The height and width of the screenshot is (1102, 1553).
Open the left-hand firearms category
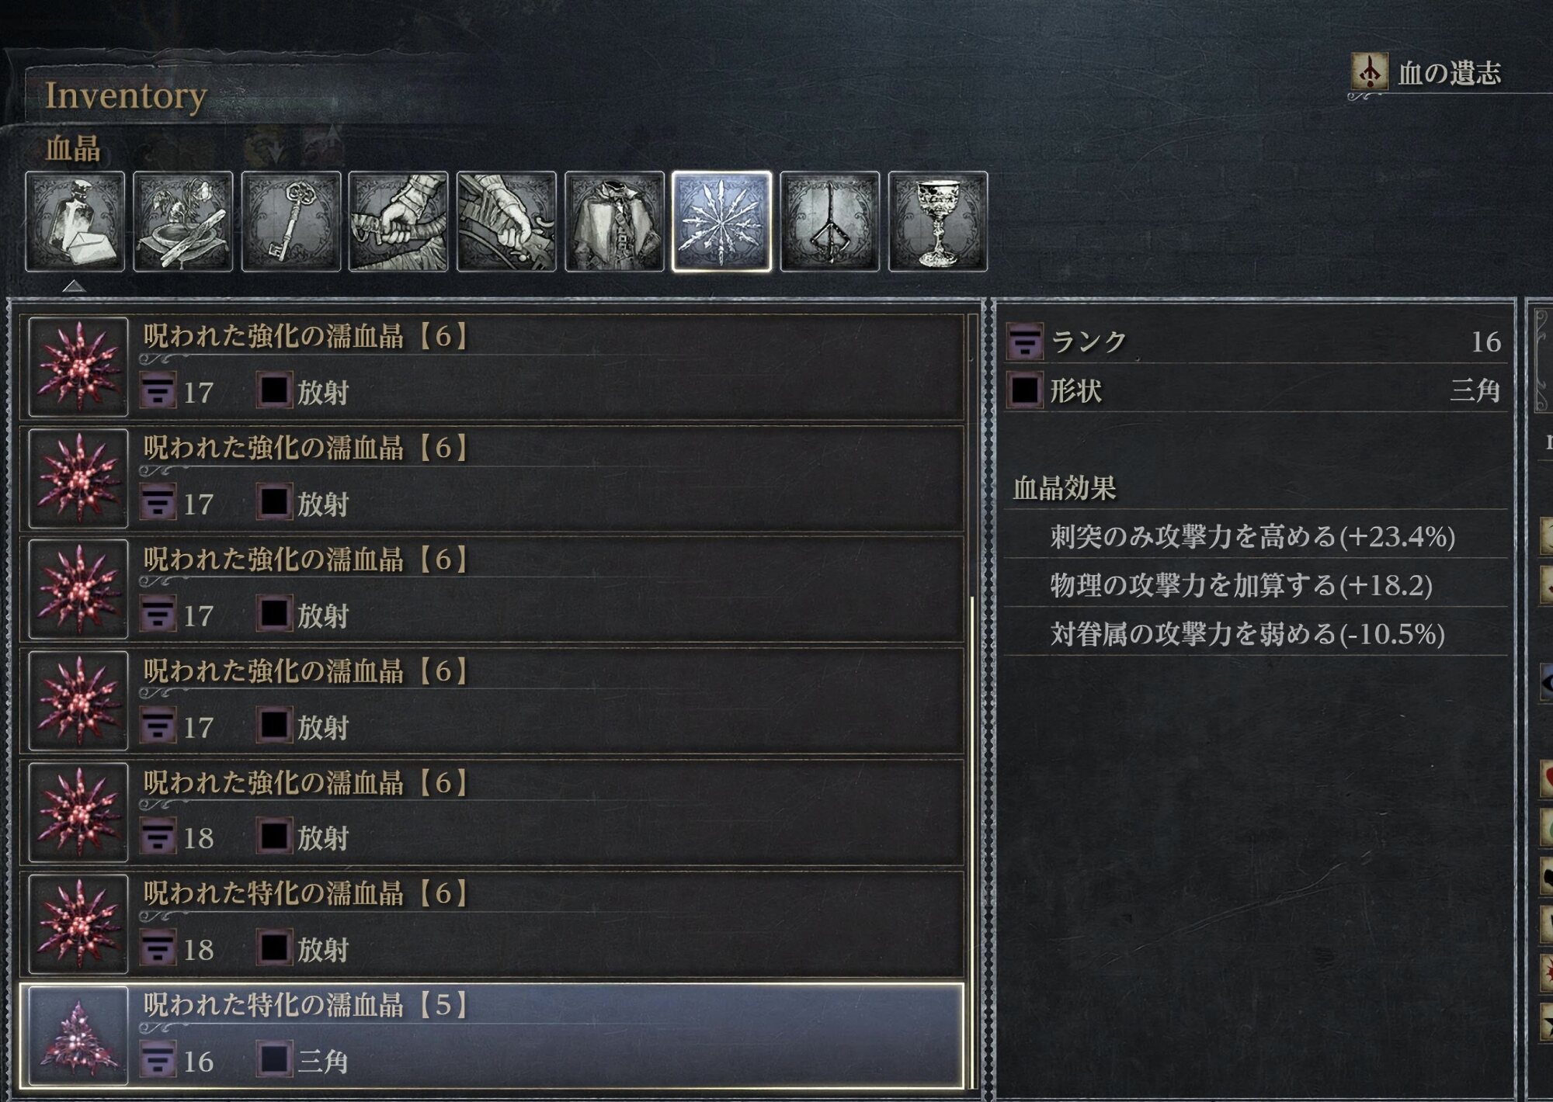point(506,221)
